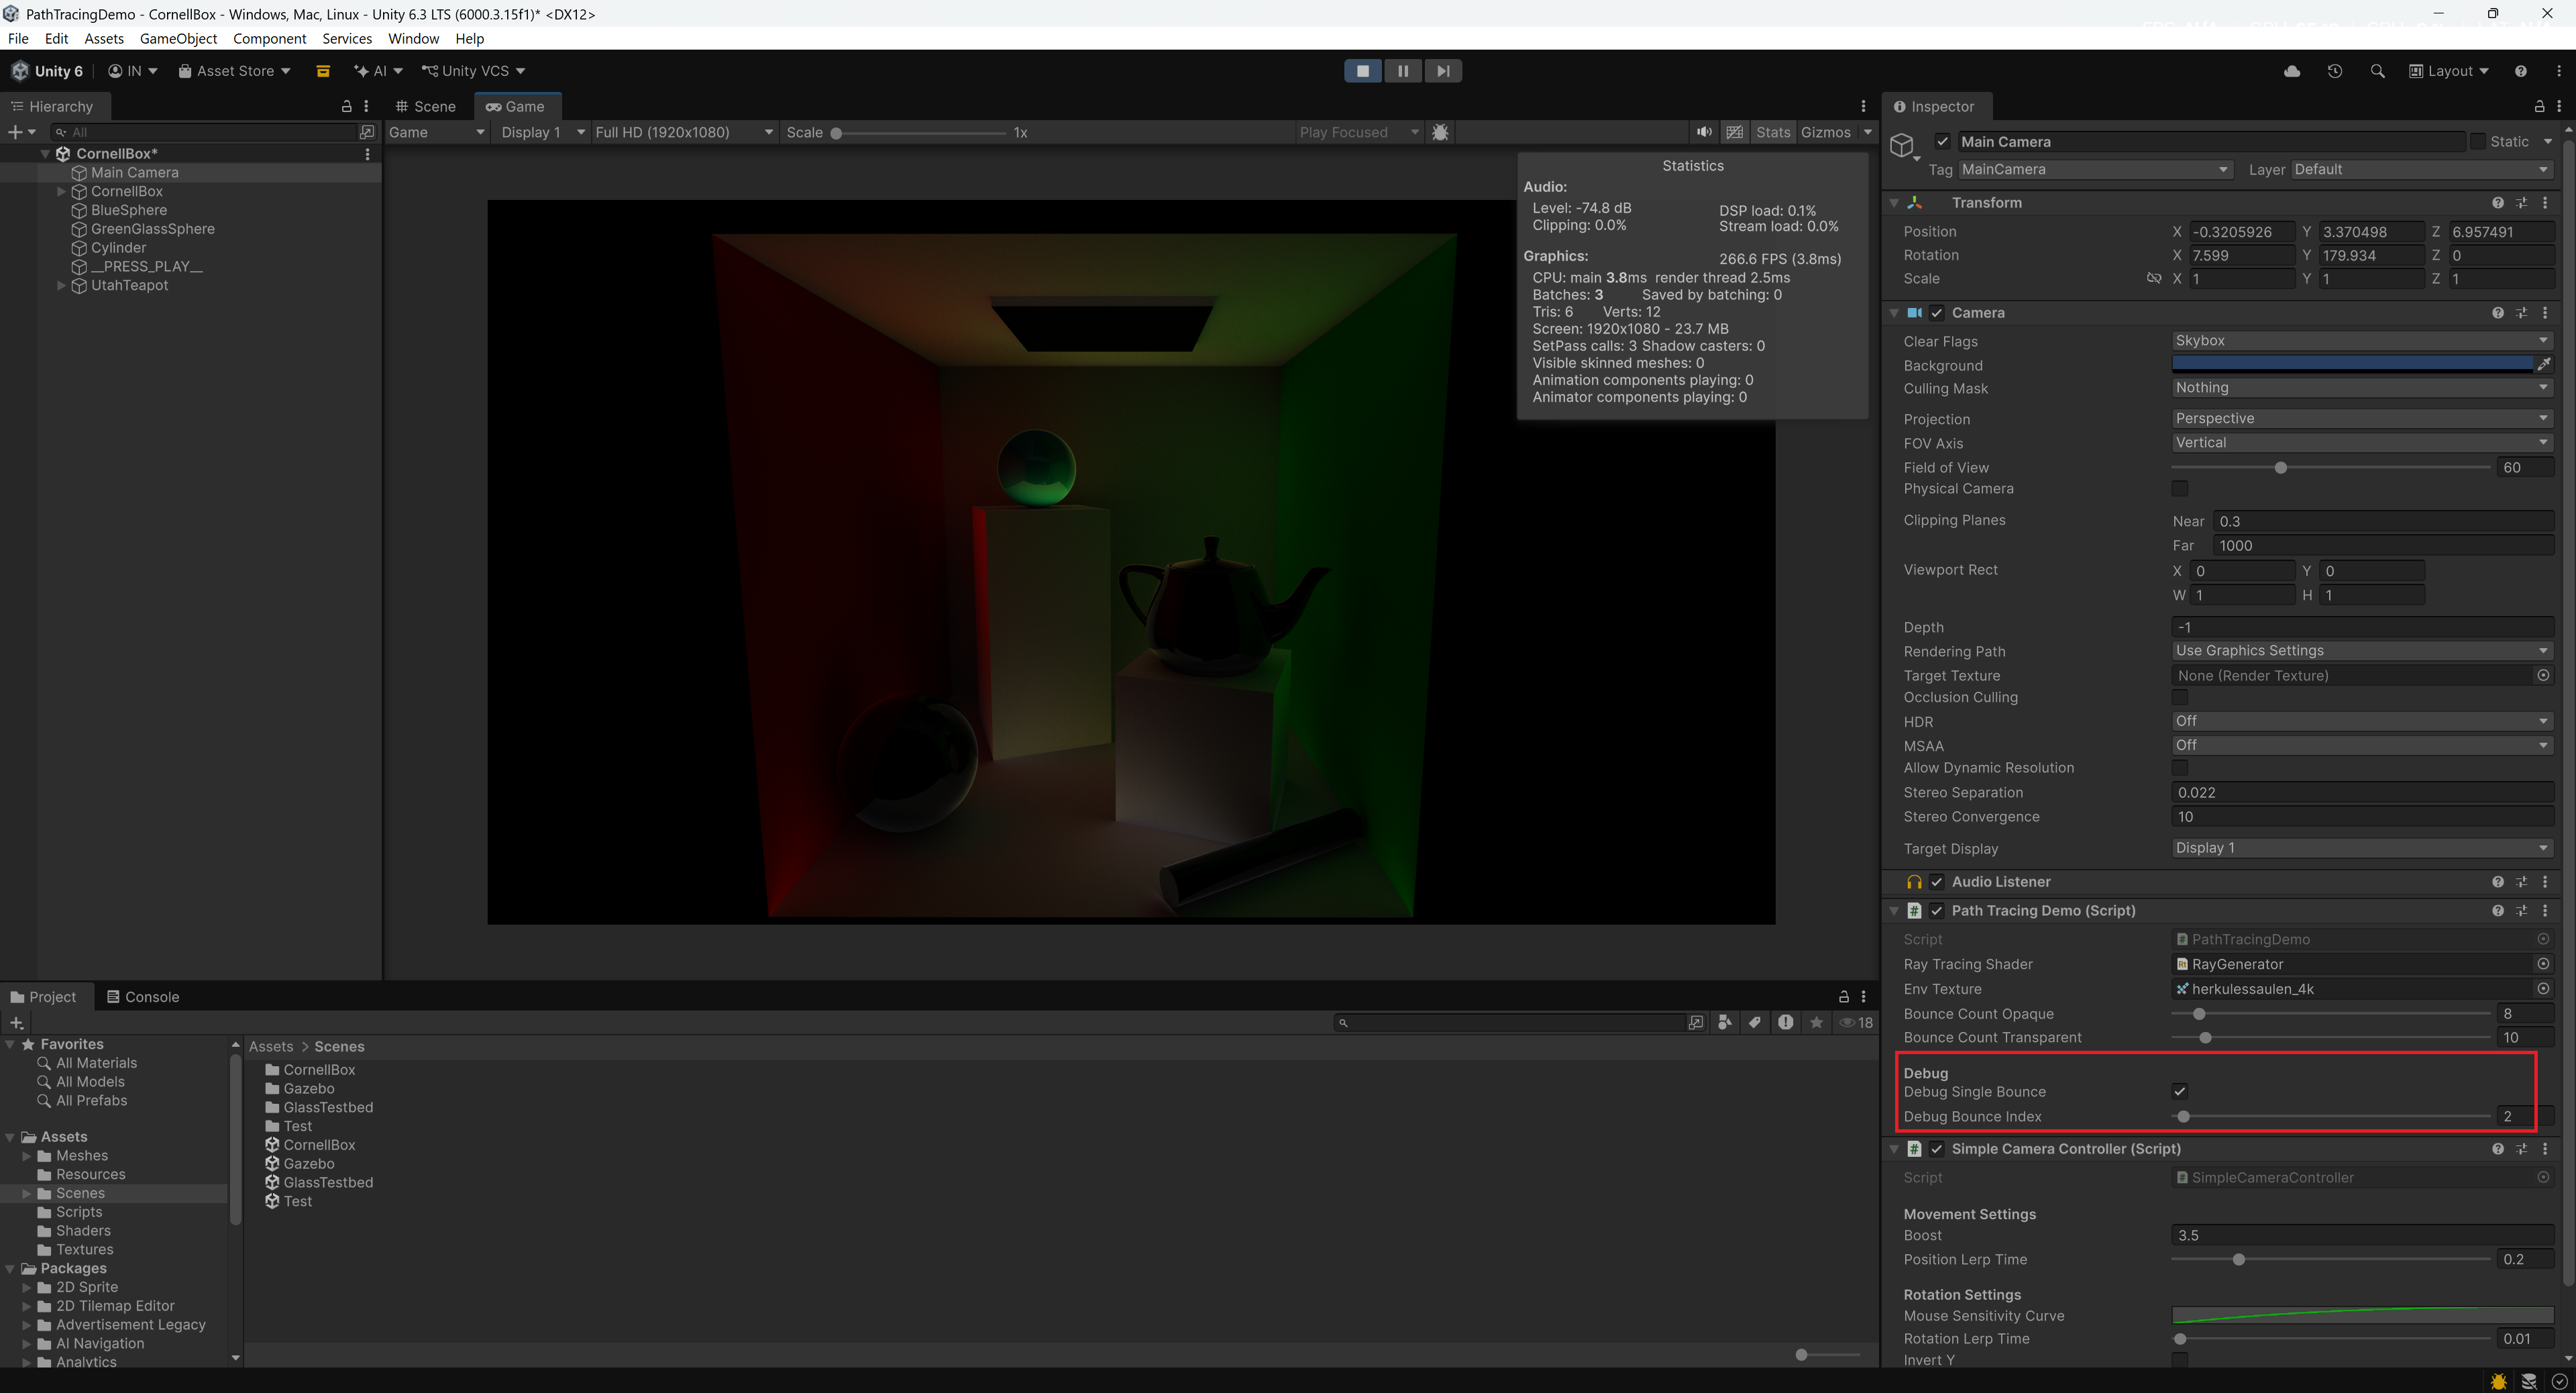Enable Occlusion Culling checkbox
This screenshot has width=2576, height=1393.
[x=2180, y=698]
